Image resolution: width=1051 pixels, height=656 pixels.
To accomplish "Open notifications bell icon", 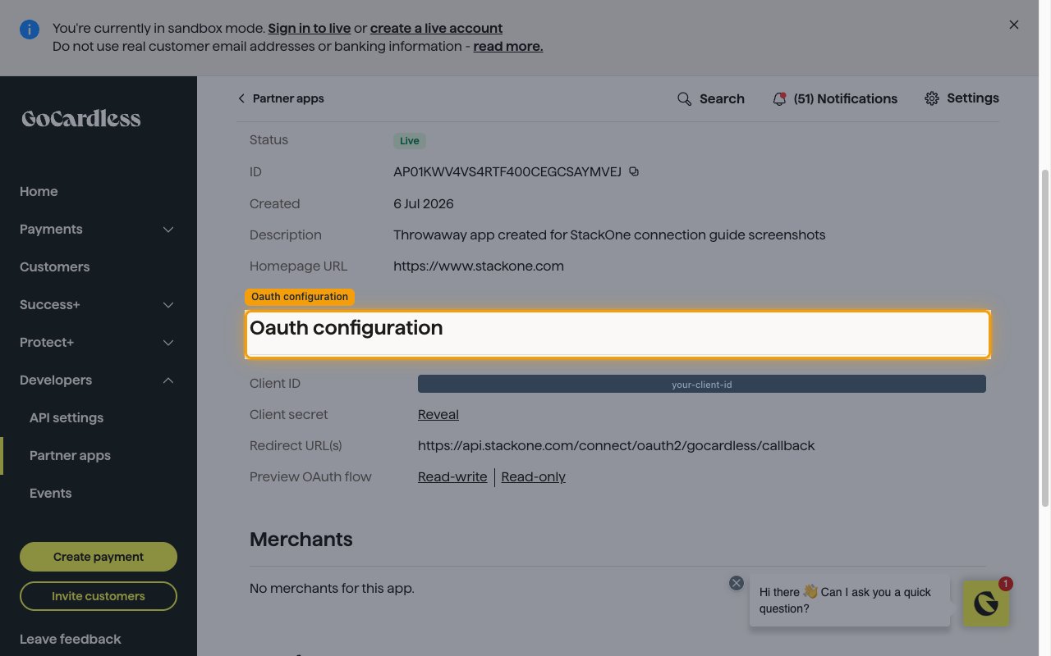I will 779,98.
